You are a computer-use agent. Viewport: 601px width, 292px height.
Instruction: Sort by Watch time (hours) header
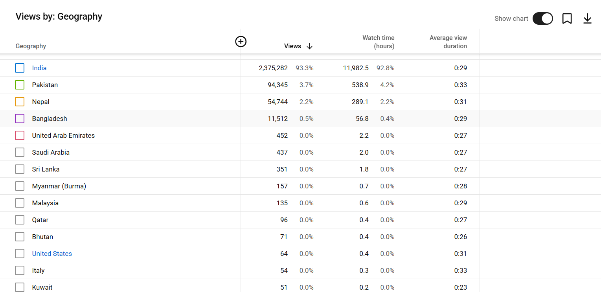click(x=378, y=42)
